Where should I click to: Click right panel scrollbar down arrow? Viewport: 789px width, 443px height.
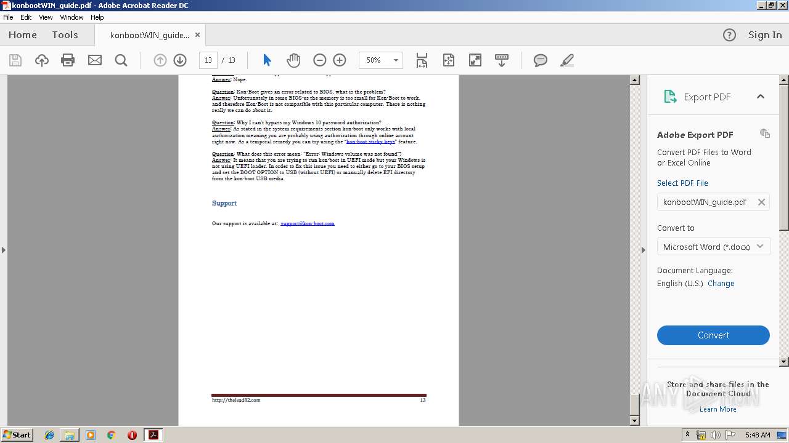pyautogui.click(x=784, y=362)
